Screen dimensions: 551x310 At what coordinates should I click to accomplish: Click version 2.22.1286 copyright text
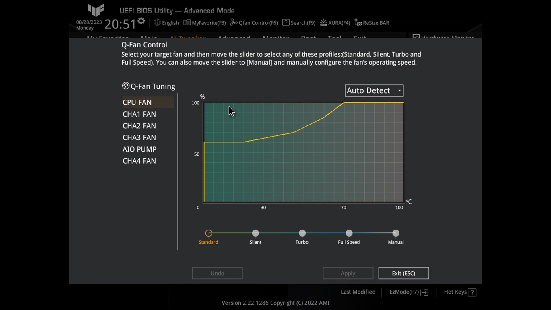pos(275,303)
